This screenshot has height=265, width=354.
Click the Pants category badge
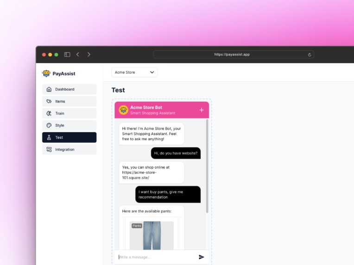(137, 226)
